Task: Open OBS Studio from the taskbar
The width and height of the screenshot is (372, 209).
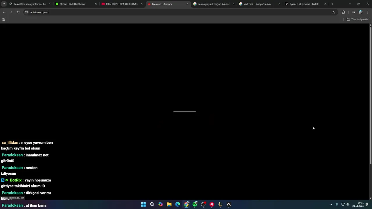Action: [203, 204]
